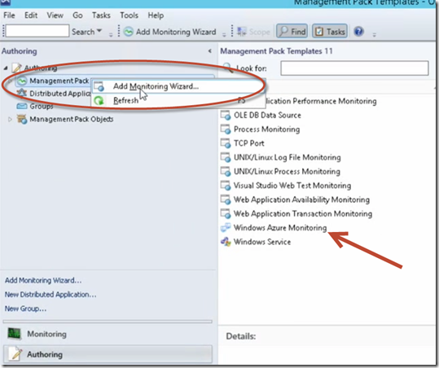Select the Windows Azure Monitoring template icon
This screenshot has width=439, height=368.
226,227
